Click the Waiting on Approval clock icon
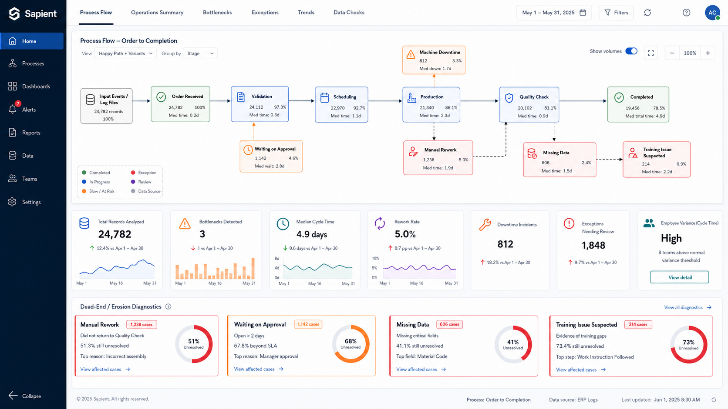The image size is (728, 409). coord(248,150)
